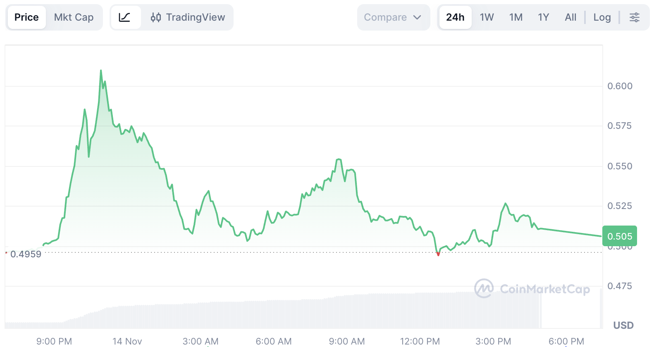Switch chart to Mkt Cap view
Screen dimensions: 654x347
tap(74, 17)
